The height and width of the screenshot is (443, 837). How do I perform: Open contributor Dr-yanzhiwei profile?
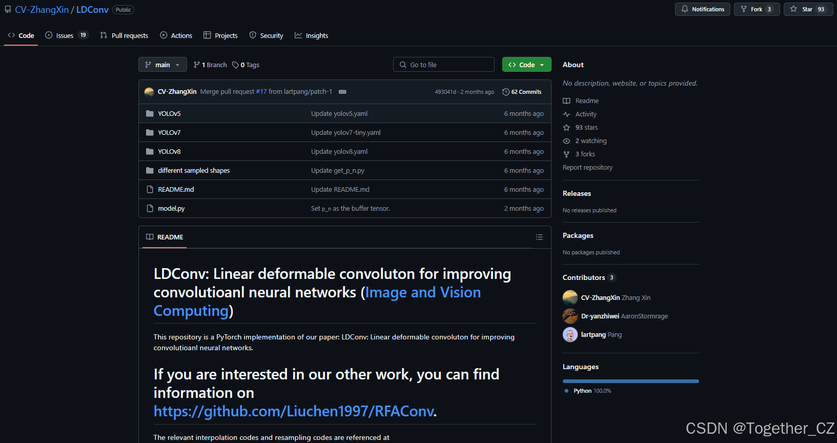coord(624,316)
